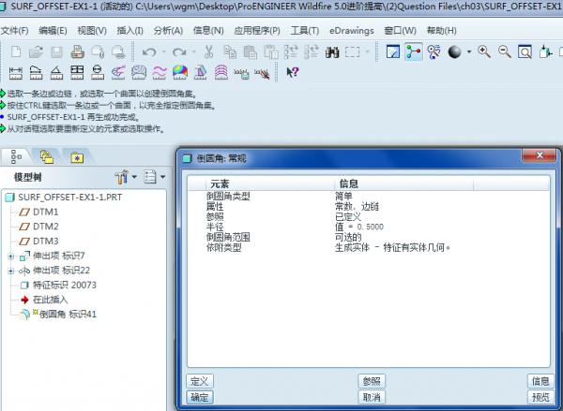Open the Redo history dropdown arrow
Image resolution: width=563 pixels, height=411 pixels.
pyautogui.click(x=194, y=52)
